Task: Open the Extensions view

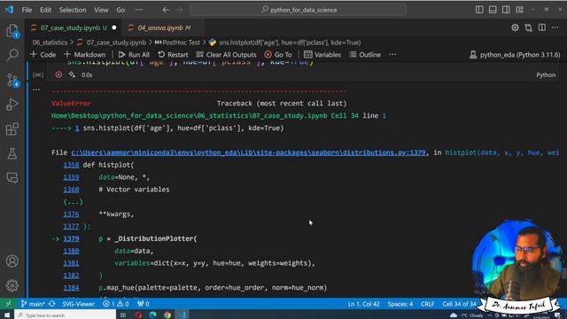Action: coord(12,129)
